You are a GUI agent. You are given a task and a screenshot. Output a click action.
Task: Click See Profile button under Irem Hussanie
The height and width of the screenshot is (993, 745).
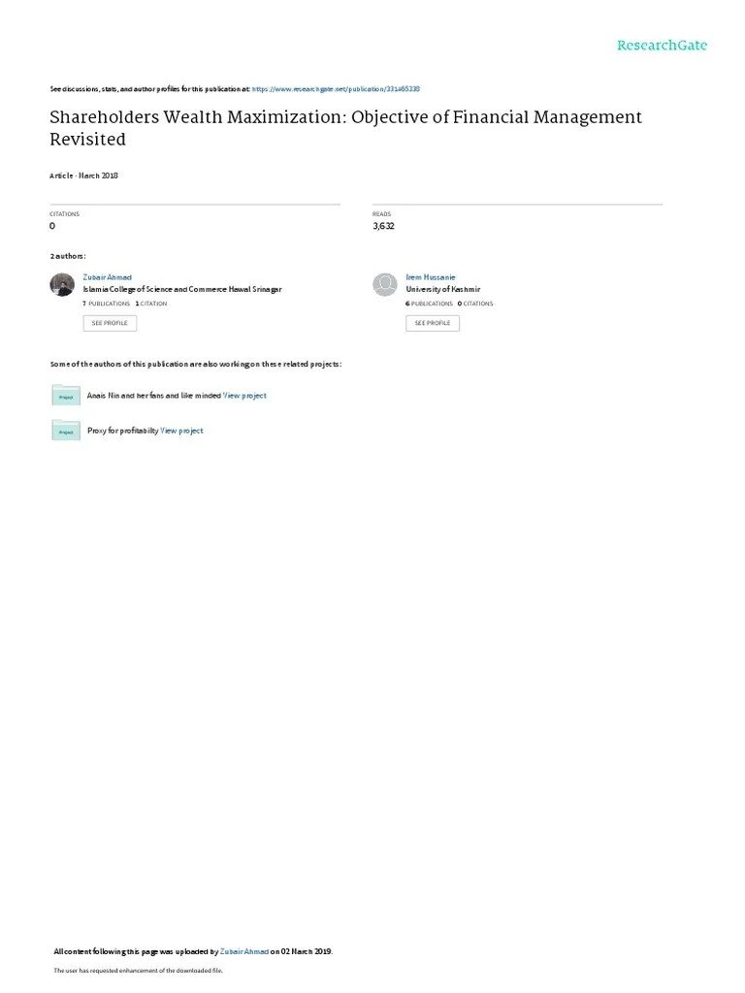point(433,323)
